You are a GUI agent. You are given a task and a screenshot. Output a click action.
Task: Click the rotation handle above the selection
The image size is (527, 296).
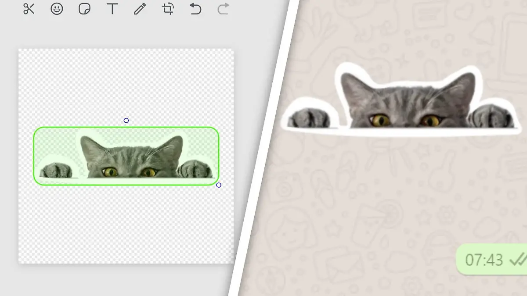coord(126,121)
